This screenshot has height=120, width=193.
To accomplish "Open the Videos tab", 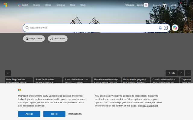I will coord(48,5).
